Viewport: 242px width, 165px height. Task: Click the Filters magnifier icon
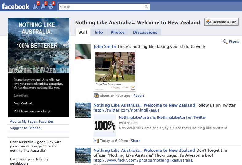click(225, 42)
